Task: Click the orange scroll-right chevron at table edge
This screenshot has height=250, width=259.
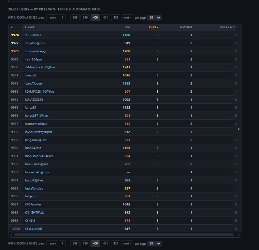Action: pyautogui.click(x=239, y=129)
